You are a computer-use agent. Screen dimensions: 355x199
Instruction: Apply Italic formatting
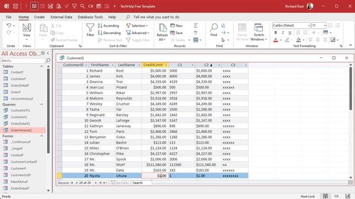tap(283, 33)
